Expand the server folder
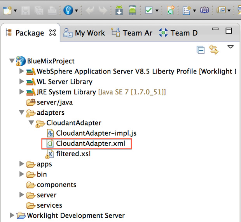Viewport: 241px width, 222px height. click(x=22, y=195)
